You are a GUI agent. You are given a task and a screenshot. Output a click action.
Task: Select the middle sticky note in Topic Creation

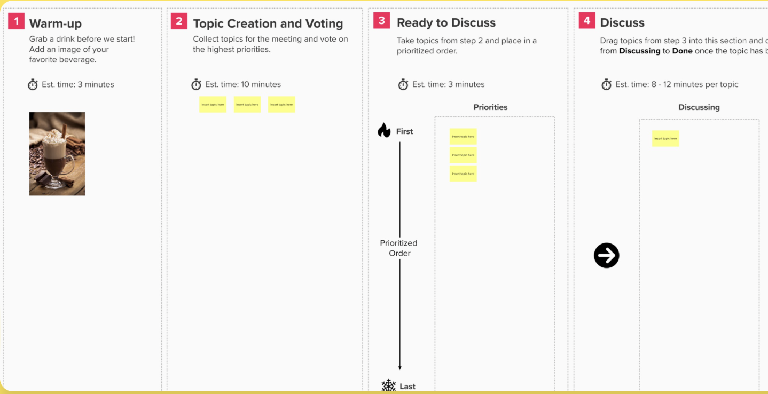coord(247,104)
